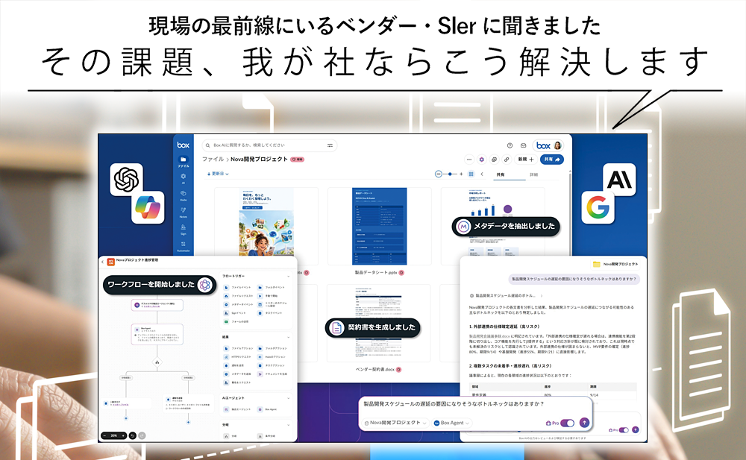Open the ファイル item in Box sidebar
This screenshot has width=746, height=460.
coord(184,161)
